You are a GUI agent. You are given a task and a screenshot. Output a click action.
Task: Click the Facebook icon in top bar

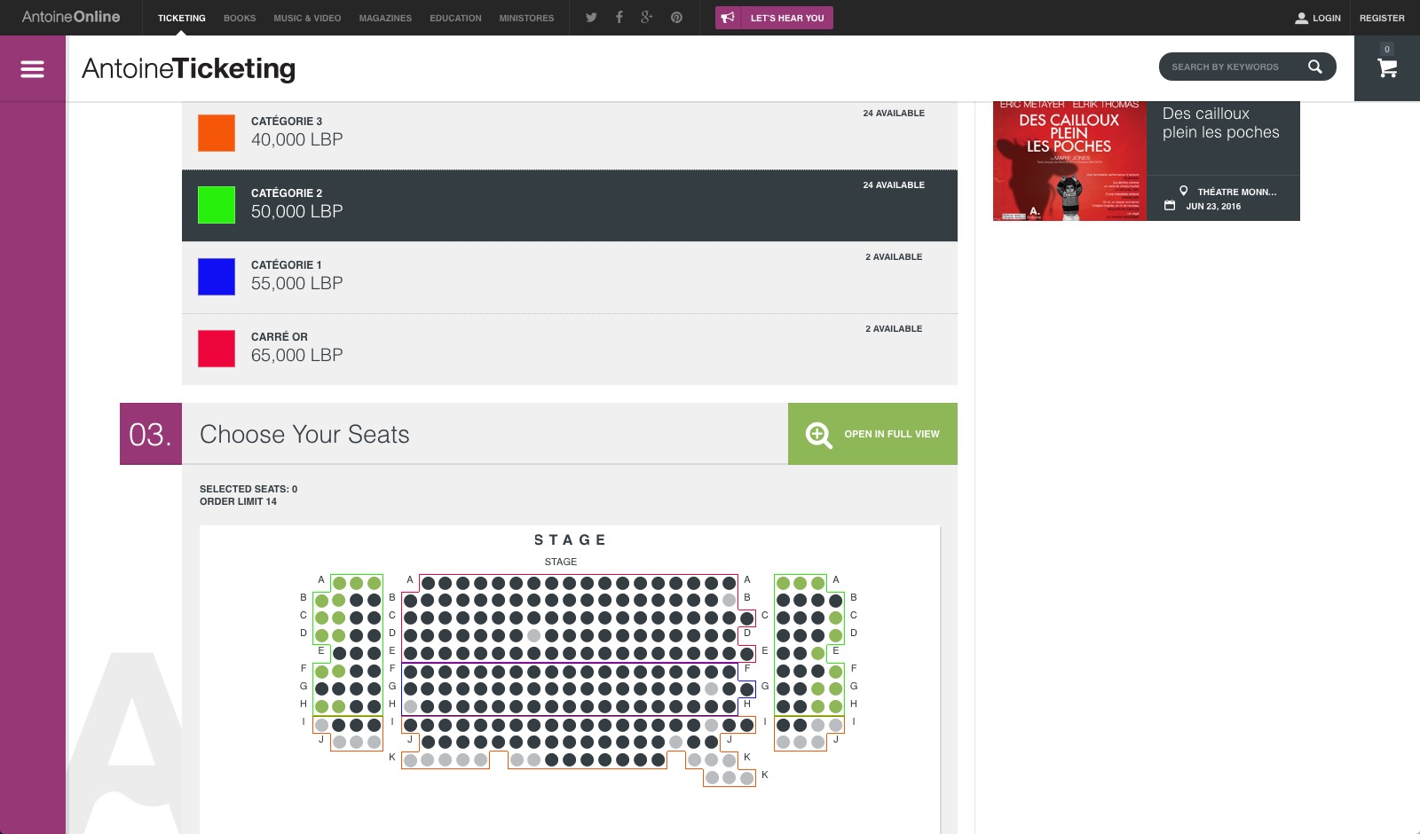619,18
